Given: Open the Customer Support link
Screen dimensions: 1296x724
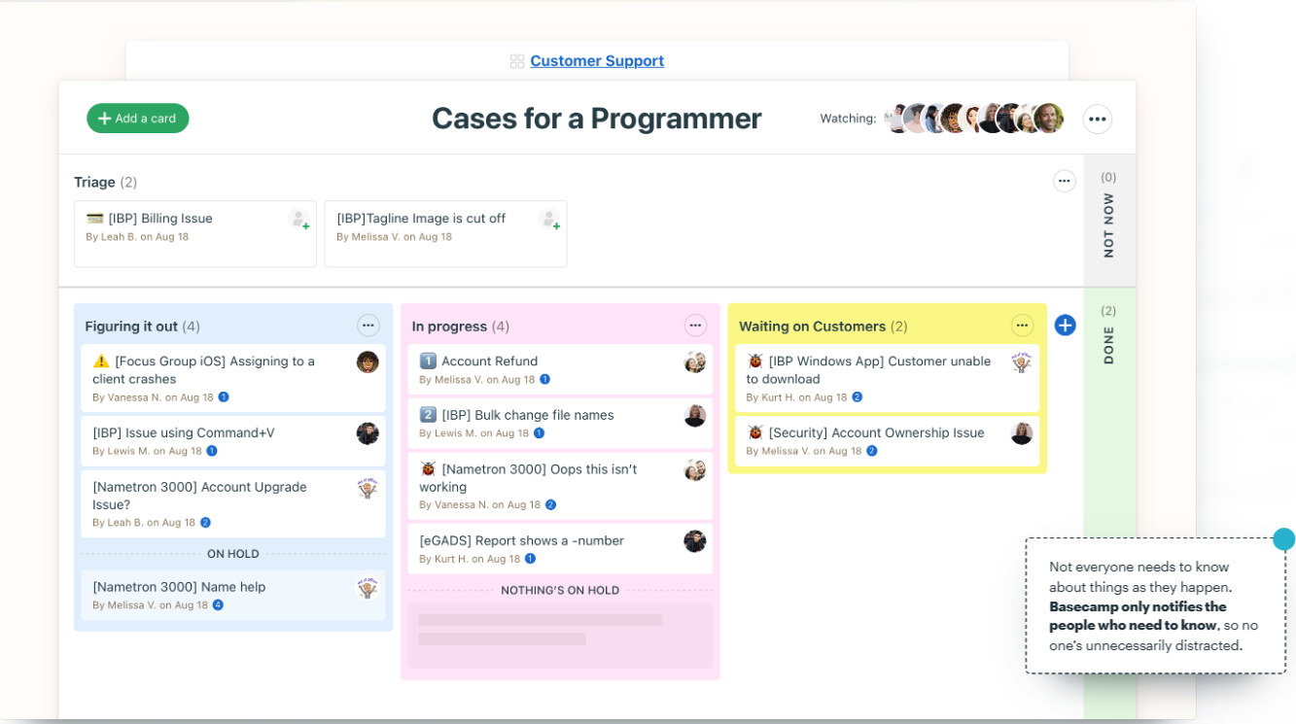Looking at the screenshot, I should click(x=596, y=60).
